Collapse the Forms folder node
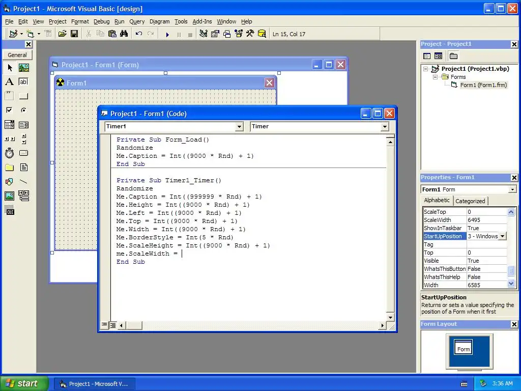Image resolution: width=521 pixels, height=391 pixels. [x=435, y=77]
